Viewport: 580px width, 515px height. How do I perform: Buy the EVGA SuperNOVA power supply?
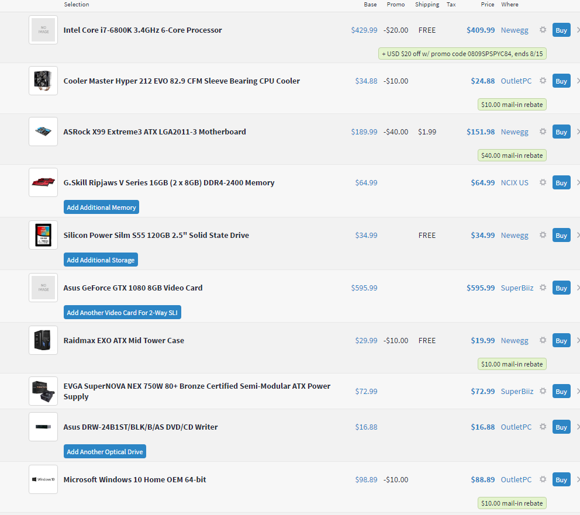coord(561,392)
